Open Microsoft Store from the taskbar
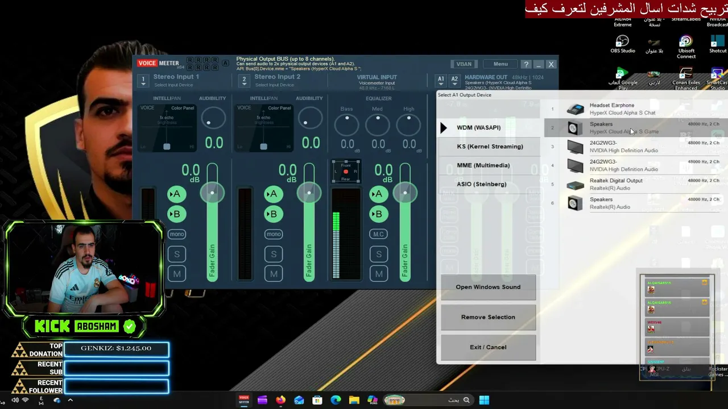This screenshot has width=728, height=409. (317, 400)
